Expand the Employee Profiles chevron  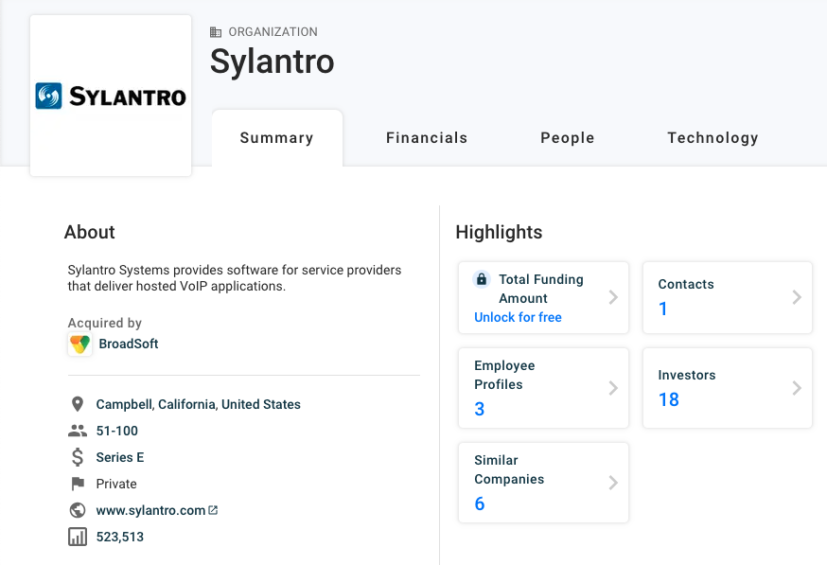pyautogui.click(x=613, y=388)
